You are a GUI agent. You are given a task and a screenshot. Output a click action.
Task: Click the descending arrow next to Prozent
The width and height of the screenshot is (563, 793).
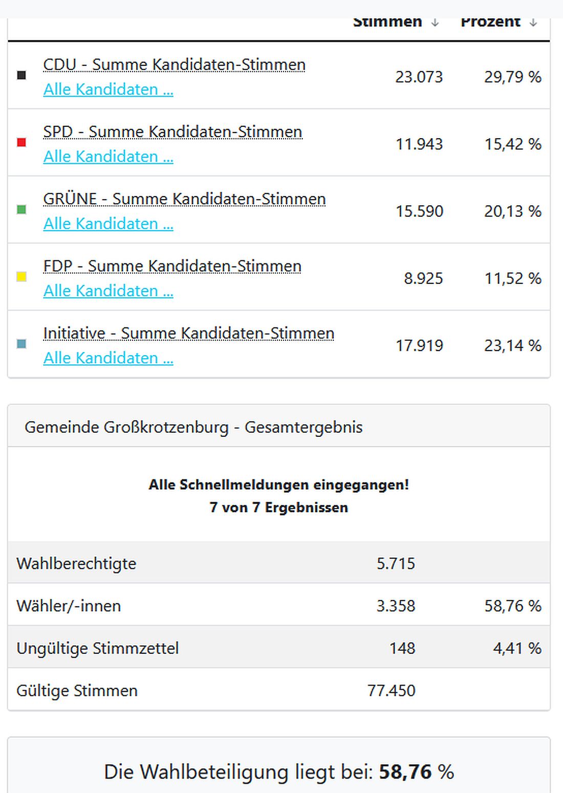532,23
